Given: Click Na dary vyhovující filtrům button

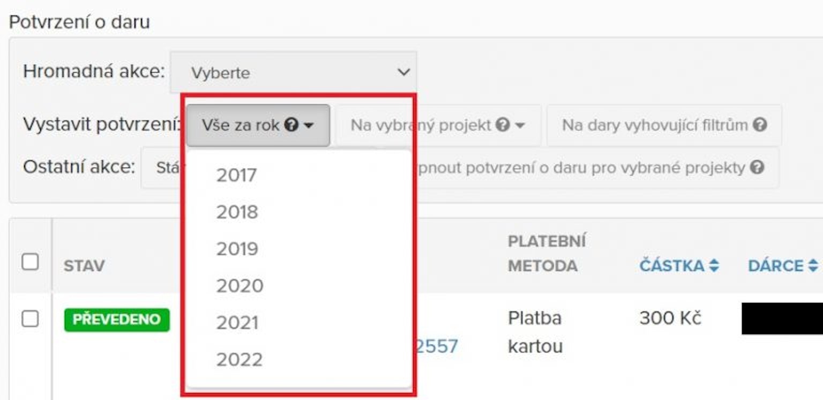Looking at the screenshot, I should 664,125.
